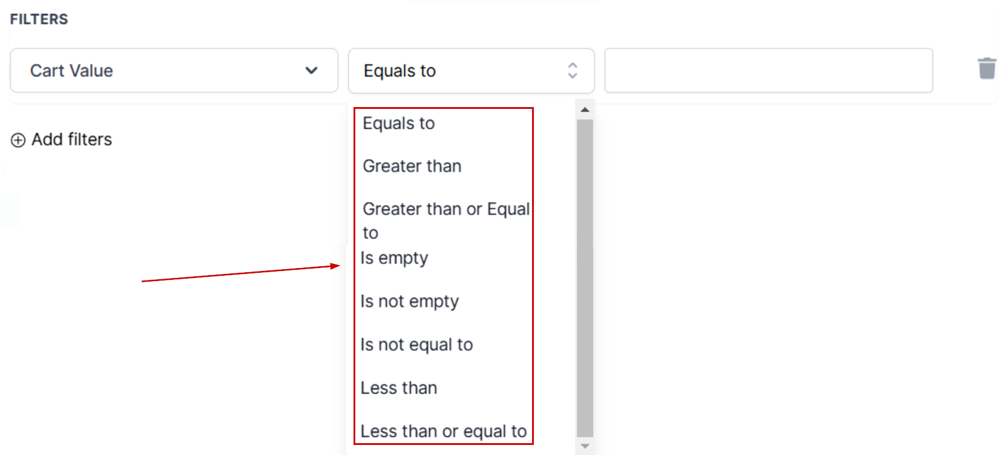Click the filter value input field

768,70
